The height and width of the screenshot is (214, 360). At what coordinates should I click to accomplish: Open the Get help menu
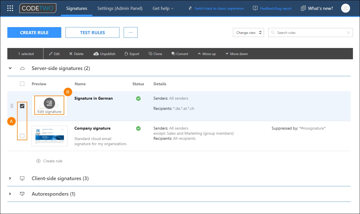click(163, 8)
